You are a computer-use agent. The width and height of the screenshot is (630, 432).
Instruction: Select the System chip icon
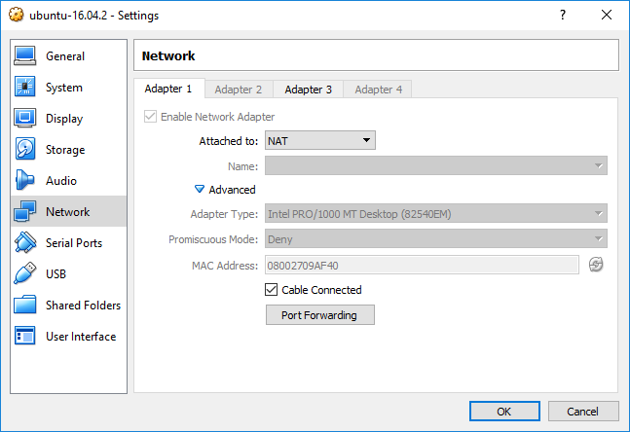[x=25, y=87]
